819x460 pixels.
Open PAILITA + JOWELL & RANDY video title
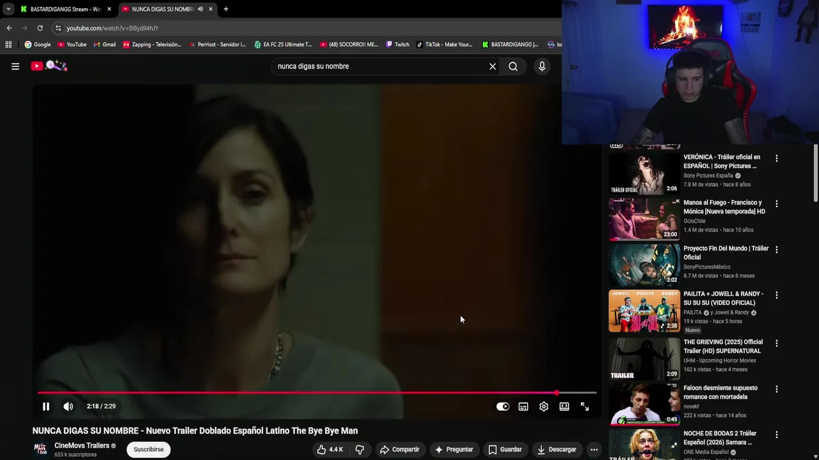pos(724,298)
